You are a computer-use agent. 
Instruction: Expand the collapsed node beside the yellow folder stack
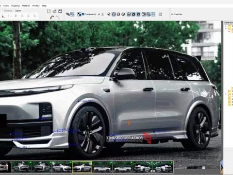pos(226,94)
